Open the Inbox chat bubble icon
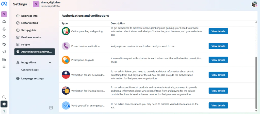 tap(4, 37)
